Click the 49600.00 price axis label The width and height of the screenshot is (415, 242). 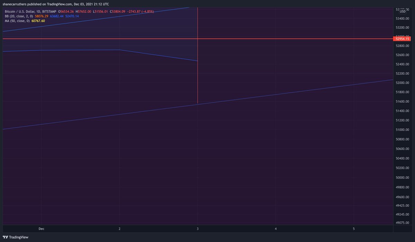pos(403,197)
